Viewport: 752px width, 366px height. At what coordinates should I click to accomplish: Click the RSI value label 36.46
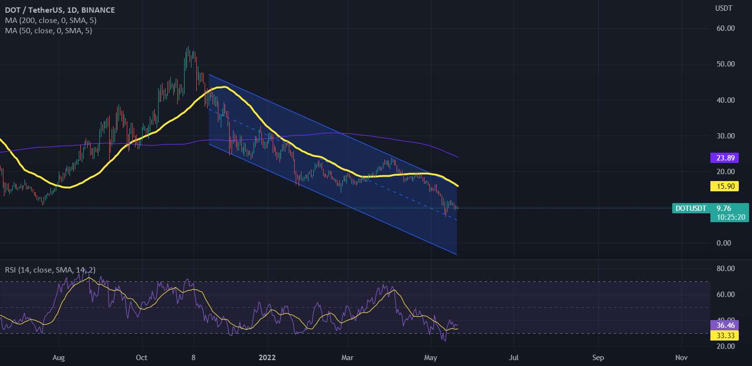tap(724, 324)
